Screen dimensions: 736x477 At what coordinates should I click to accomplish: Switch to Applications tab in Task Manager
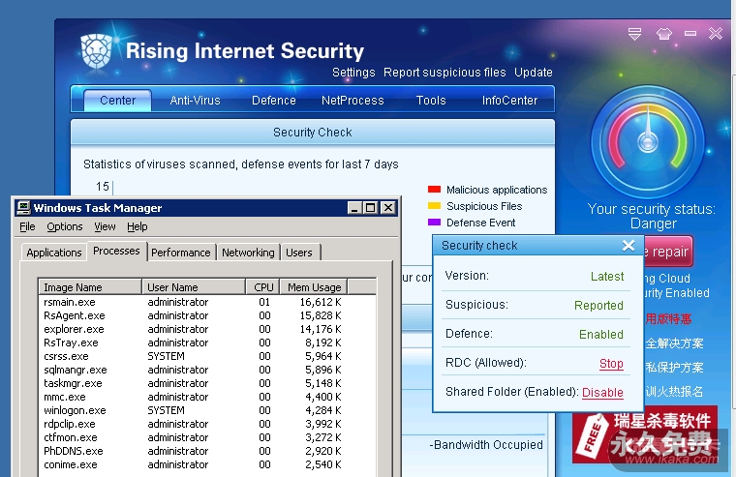pos(54,253)
